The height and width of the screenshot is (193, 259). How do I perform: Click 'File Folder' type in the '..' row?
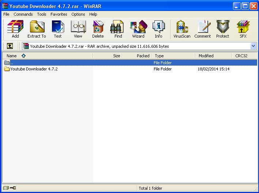click(x=163, y=63)
